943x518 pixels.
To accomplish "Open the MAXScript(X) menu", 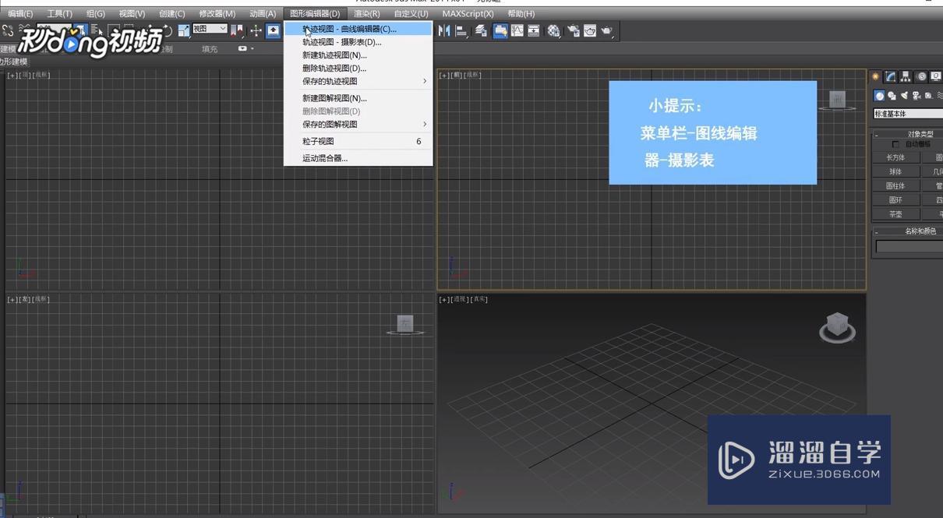I will point(468,13).
